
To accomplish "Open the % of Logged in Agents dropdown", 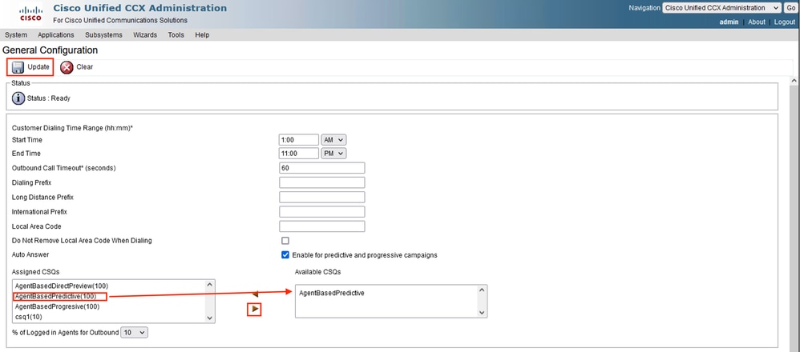I will (x=135, y=332).
